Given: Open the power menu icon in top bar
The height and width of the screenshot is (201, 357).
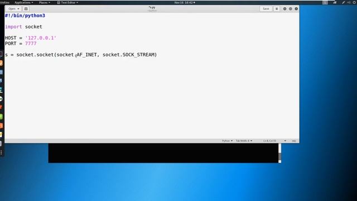Looking at the screenshot, I should point(355,2).
